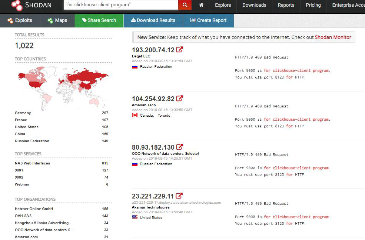Open the Reports menu item

tap(286, 5)
